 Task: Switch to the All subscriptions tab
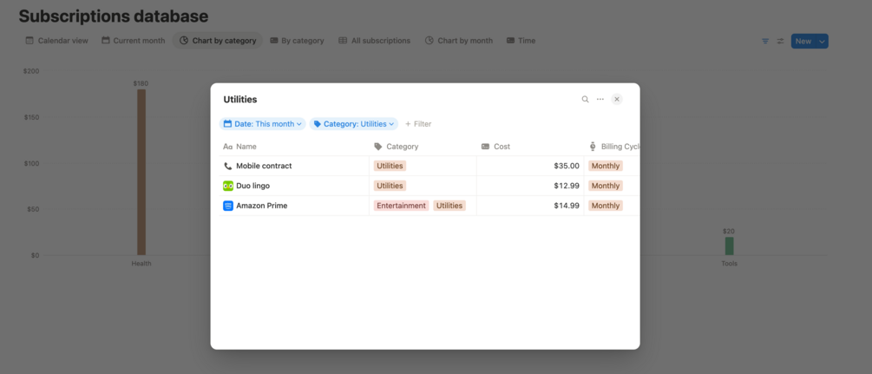pos(374,41)
